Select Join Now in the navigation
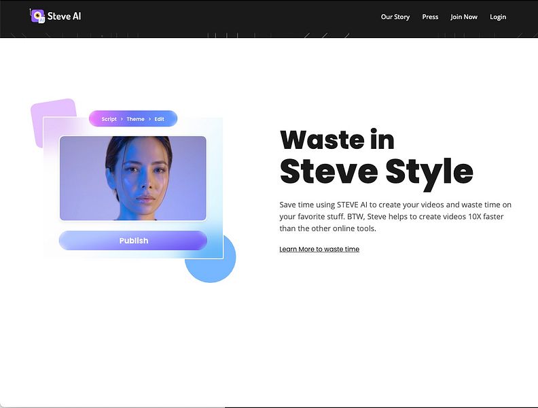Viewport: 538px width, 408px height. coord(464,17)
